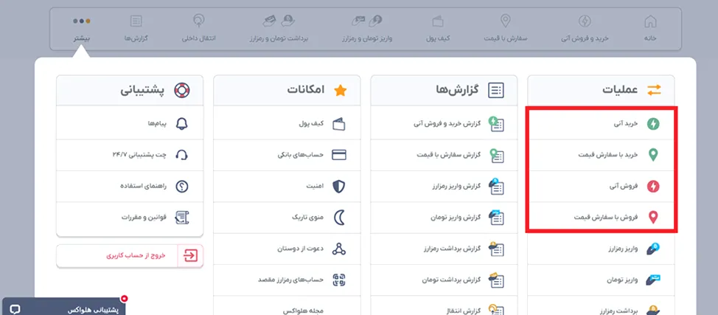Open گزارش خرید و فروش آنی report

pos(444,124)
